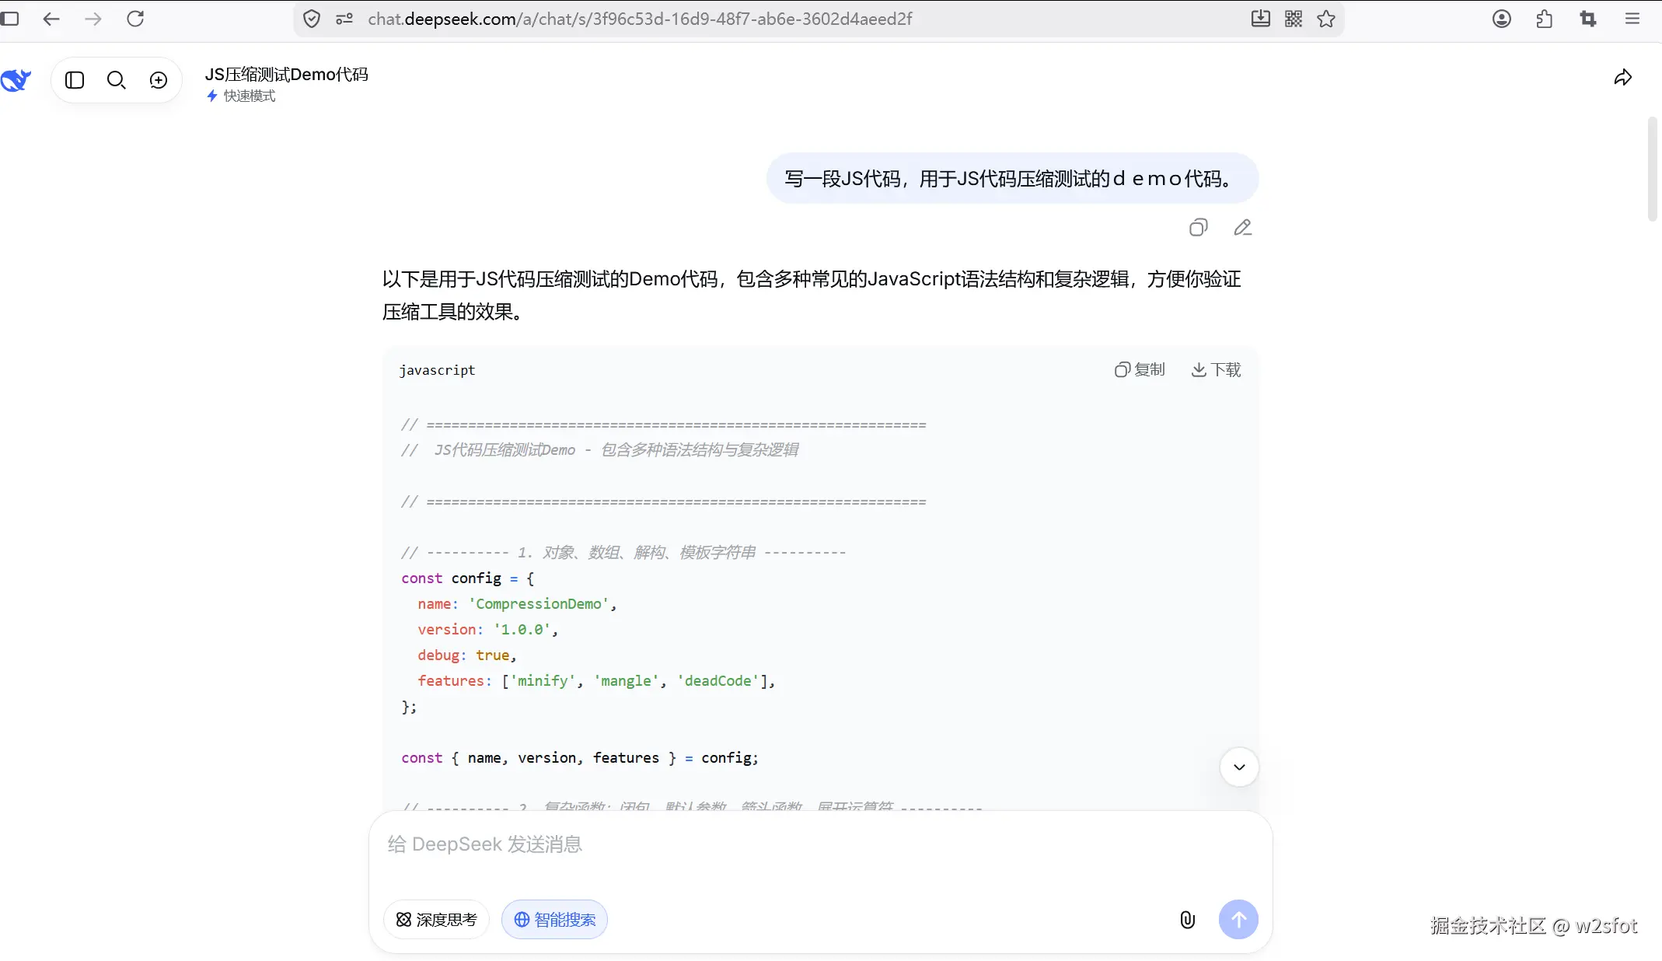Click the page vertical scrollbar
The width and height of the screenshot is (1662, 961).
pyautogui.click(x=1653, y=169)
